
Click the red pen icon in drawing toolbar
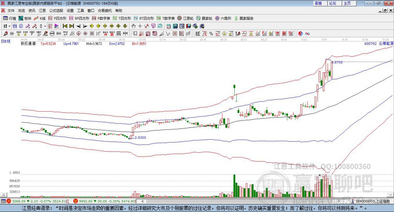5,33
